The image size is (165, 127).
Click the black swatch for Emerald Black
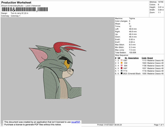[122, 73]
